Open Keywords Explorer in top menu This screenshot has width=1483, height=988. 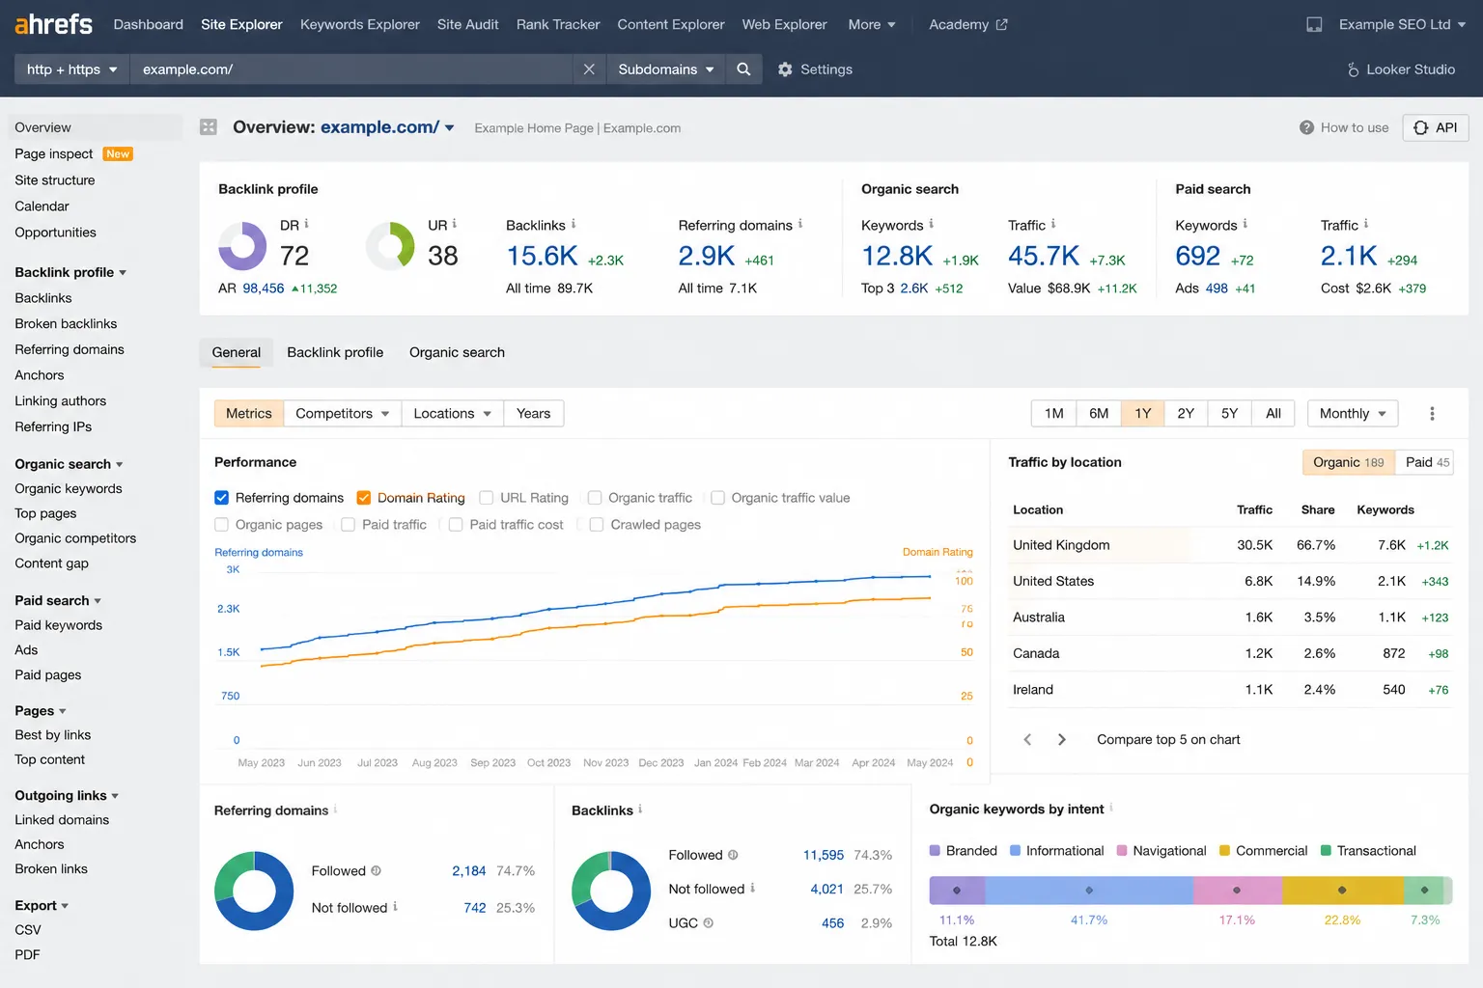tap(360, 25)
